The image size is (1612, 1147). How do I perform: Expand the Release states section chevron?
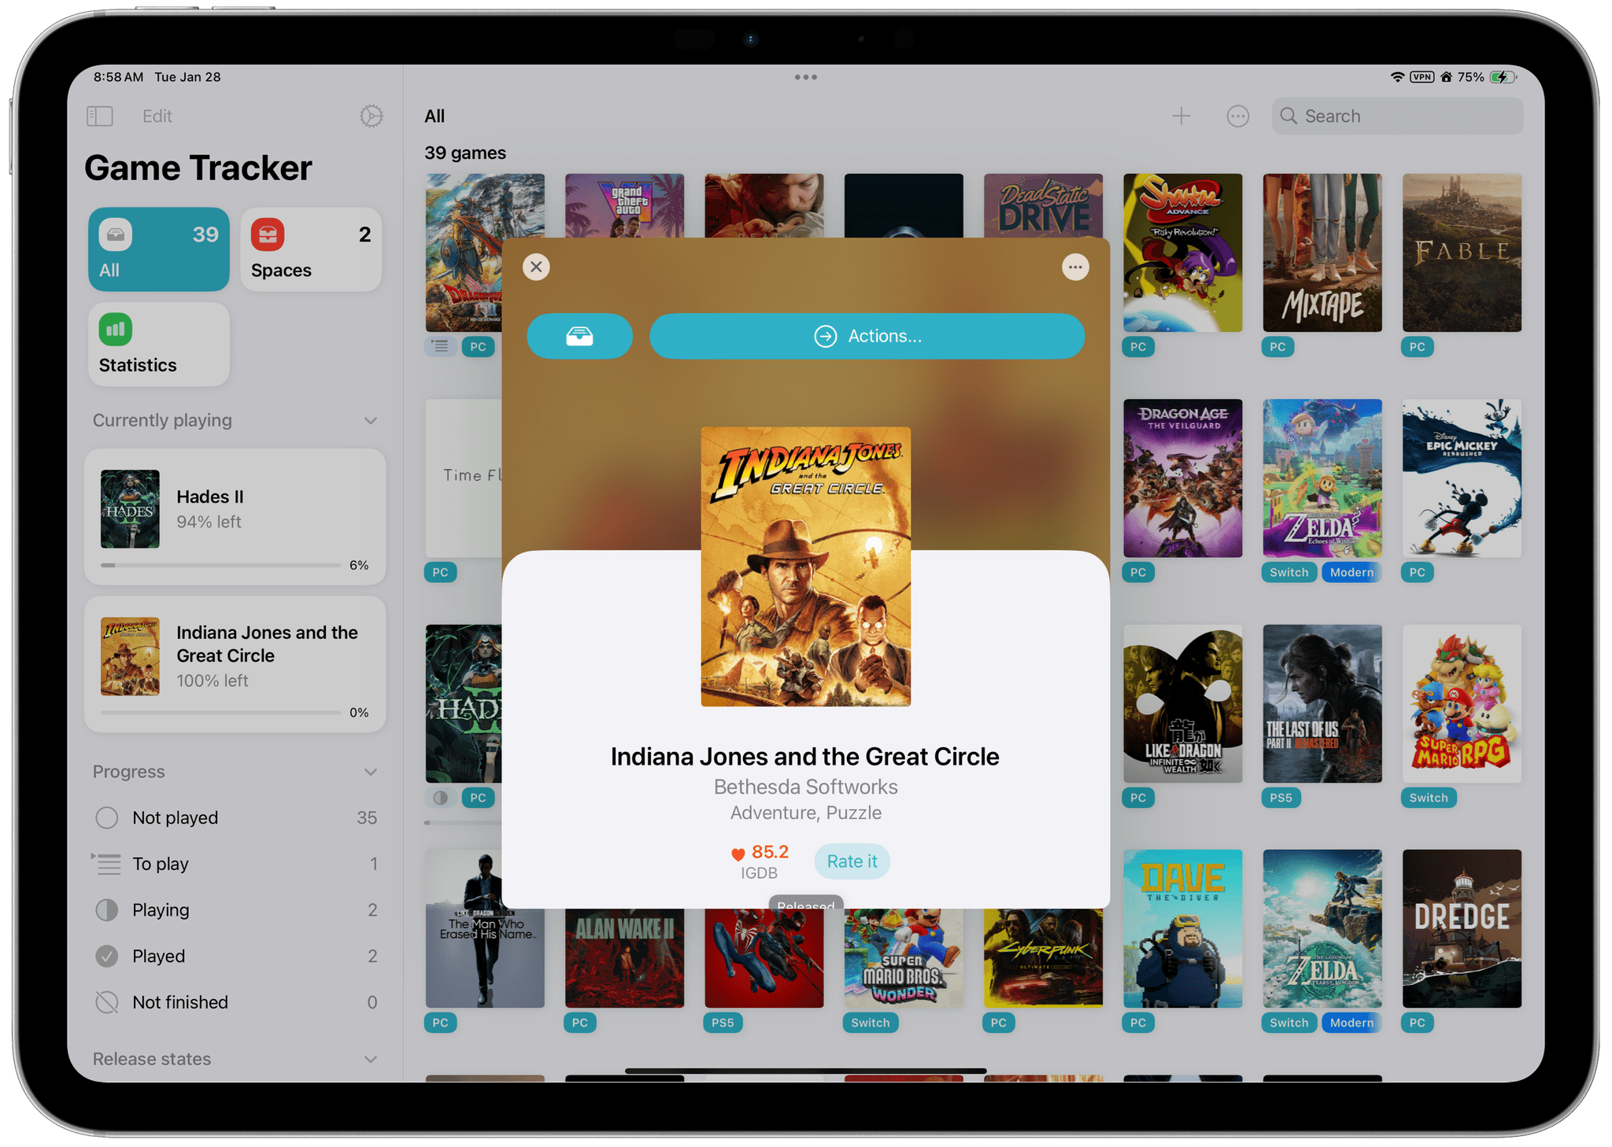(370, 1059)
